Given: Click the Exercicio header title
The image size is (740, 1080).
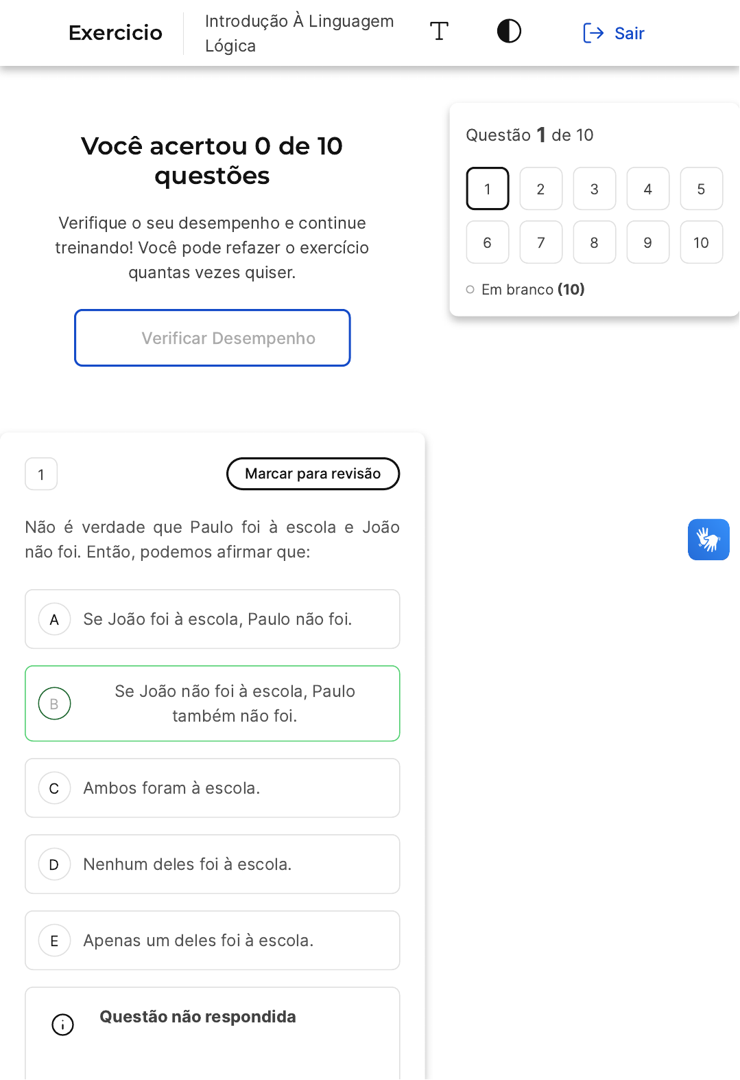Looking at the screenshot, I should pos(115,33).
